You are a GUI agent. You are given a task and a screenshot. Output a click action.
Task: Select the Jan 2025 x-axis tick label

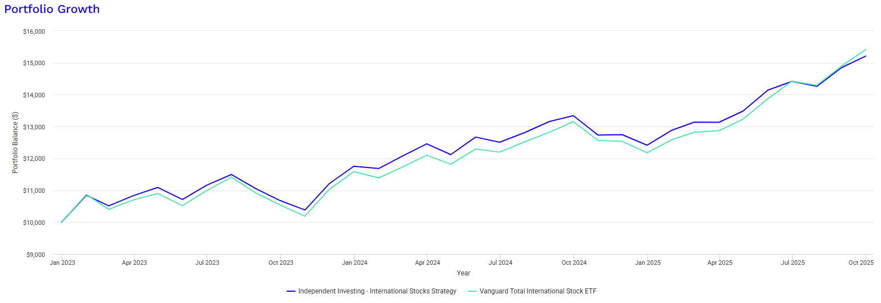[x=647, y=263]
